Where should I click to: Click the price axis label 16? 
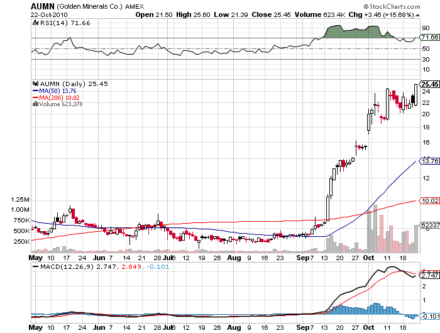point(426,142)
